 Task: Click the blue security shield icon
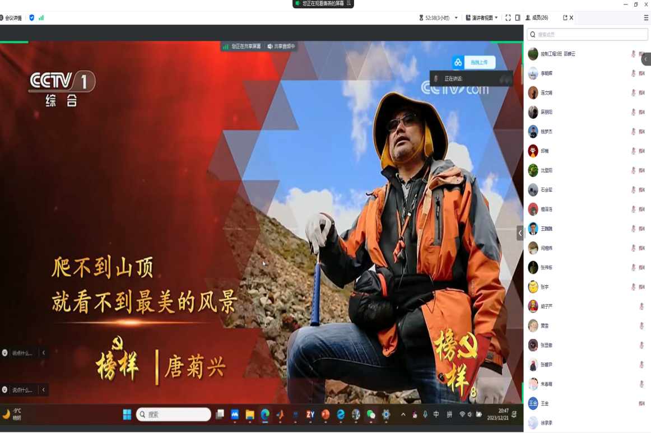[32, 18]
